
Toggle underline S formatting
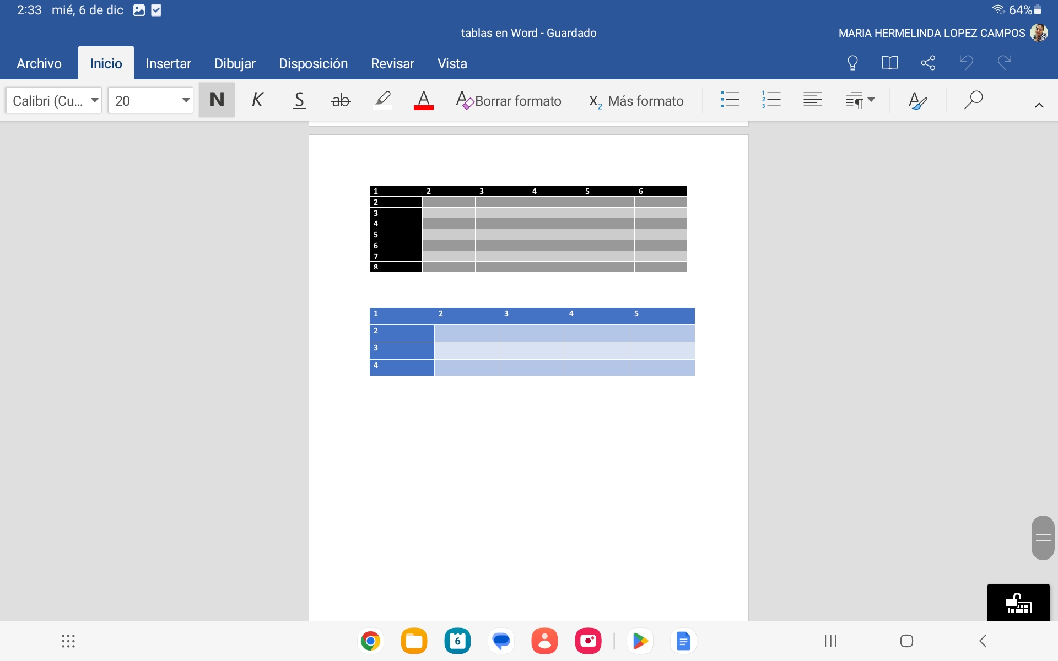(299, 100)
